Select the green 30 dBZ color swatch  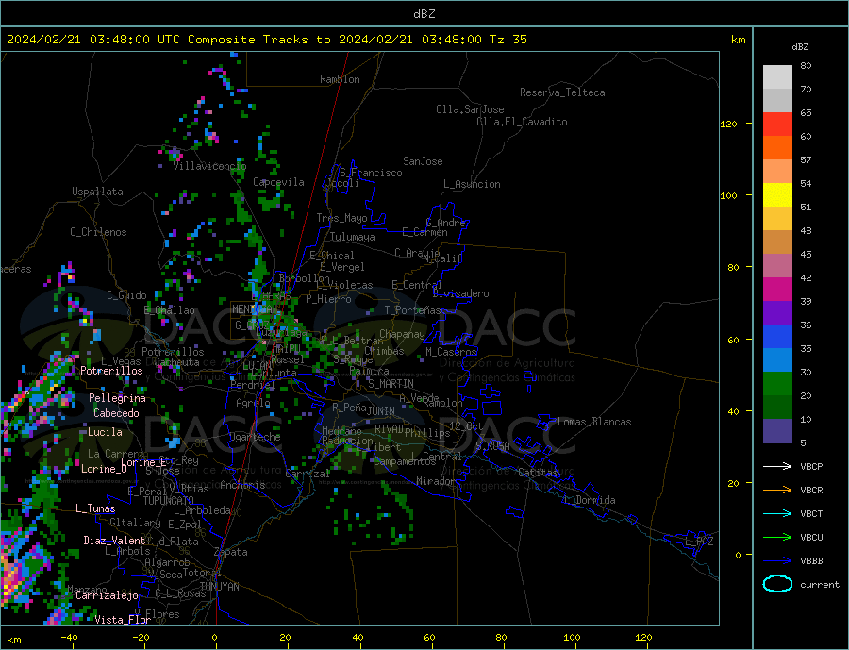coord(777,384)
